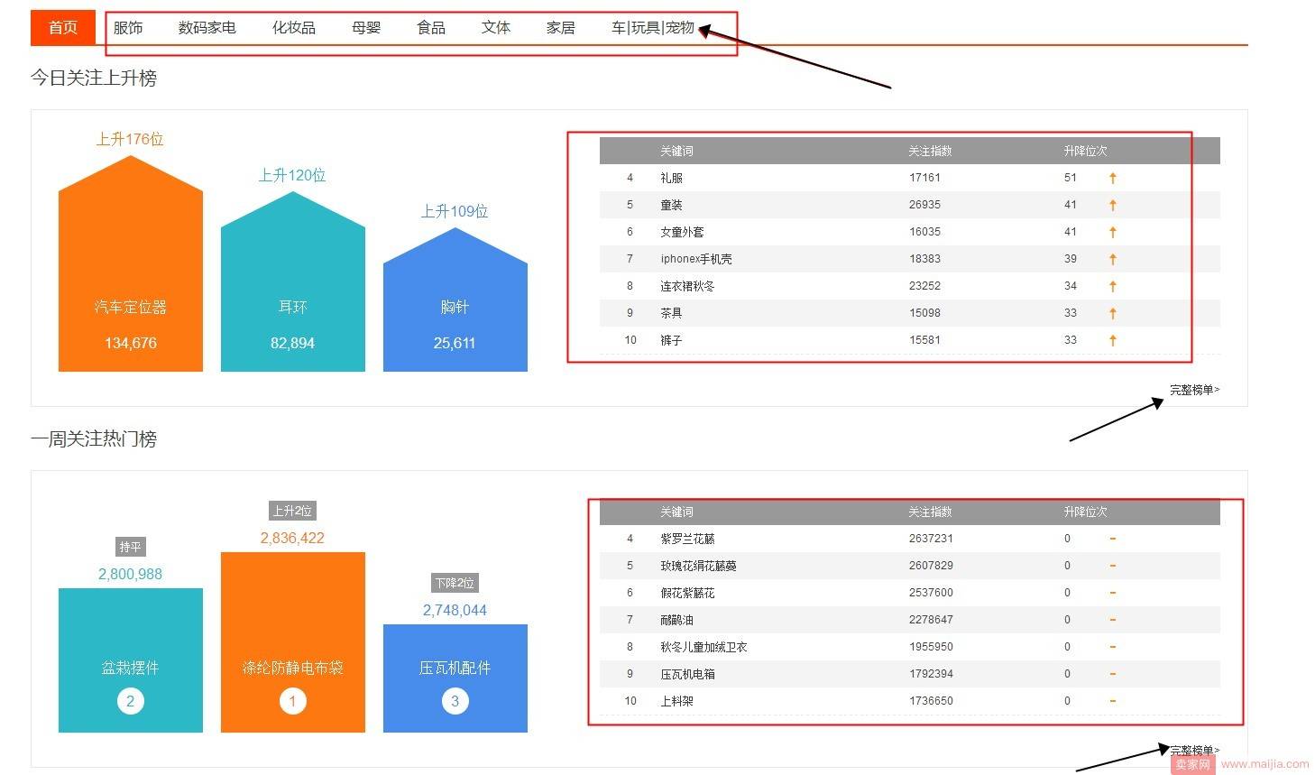Click the up arrow icon in iphonex手机壳 row

pos(1113,259)
